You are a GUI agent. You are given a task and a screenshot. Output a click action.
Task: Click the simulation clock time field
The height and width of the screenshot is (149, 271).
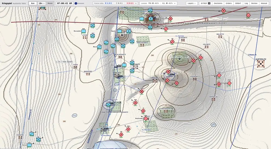(64, 3)
